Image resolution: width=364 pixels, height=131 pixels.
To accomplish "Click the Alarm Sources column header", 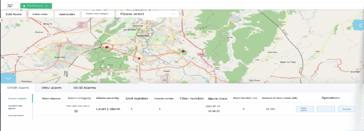I will coord(51,98).
